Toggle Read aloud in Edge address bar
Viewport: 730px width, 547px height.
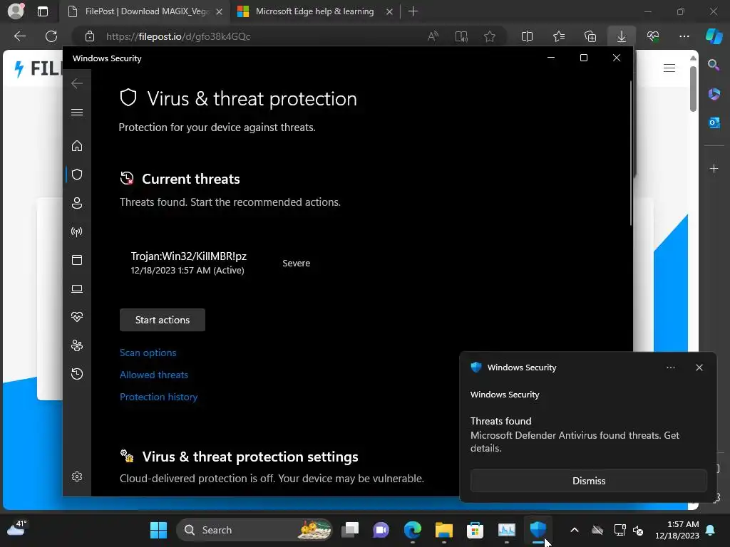tap(433, 36)
